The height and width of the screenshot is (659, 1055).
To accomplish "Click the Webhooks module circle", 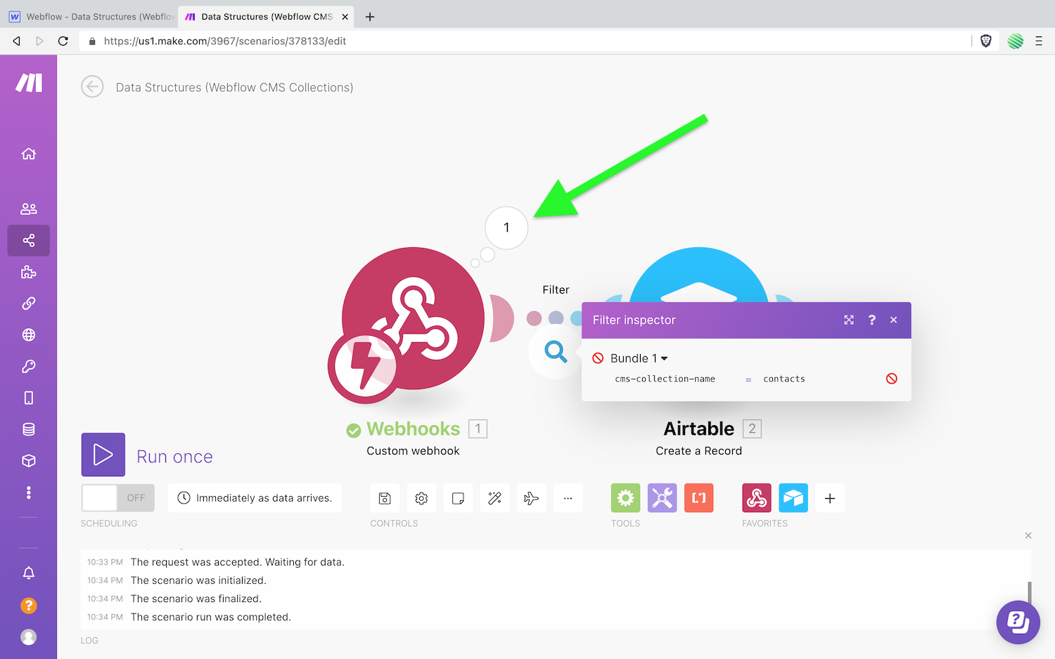I will point(414,318).
